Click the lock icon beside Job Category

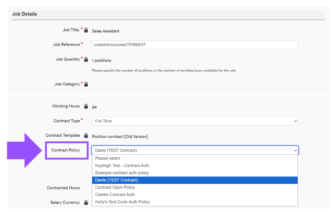[86, 84]
